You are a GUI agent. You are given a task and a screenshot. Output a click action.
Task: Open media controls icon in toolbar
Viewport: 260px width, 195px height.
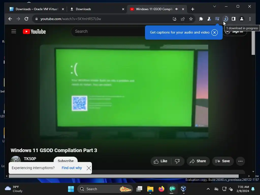217,19
